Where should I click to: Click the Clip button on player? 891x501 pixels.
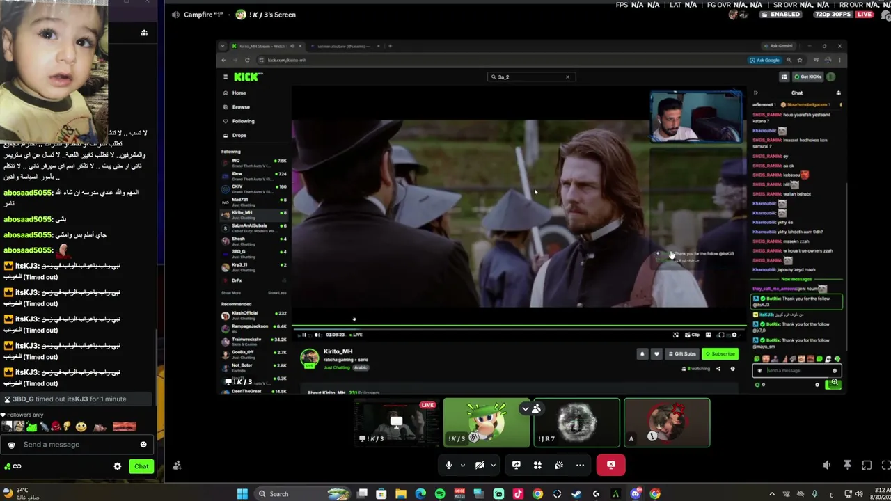pos(693,335)
